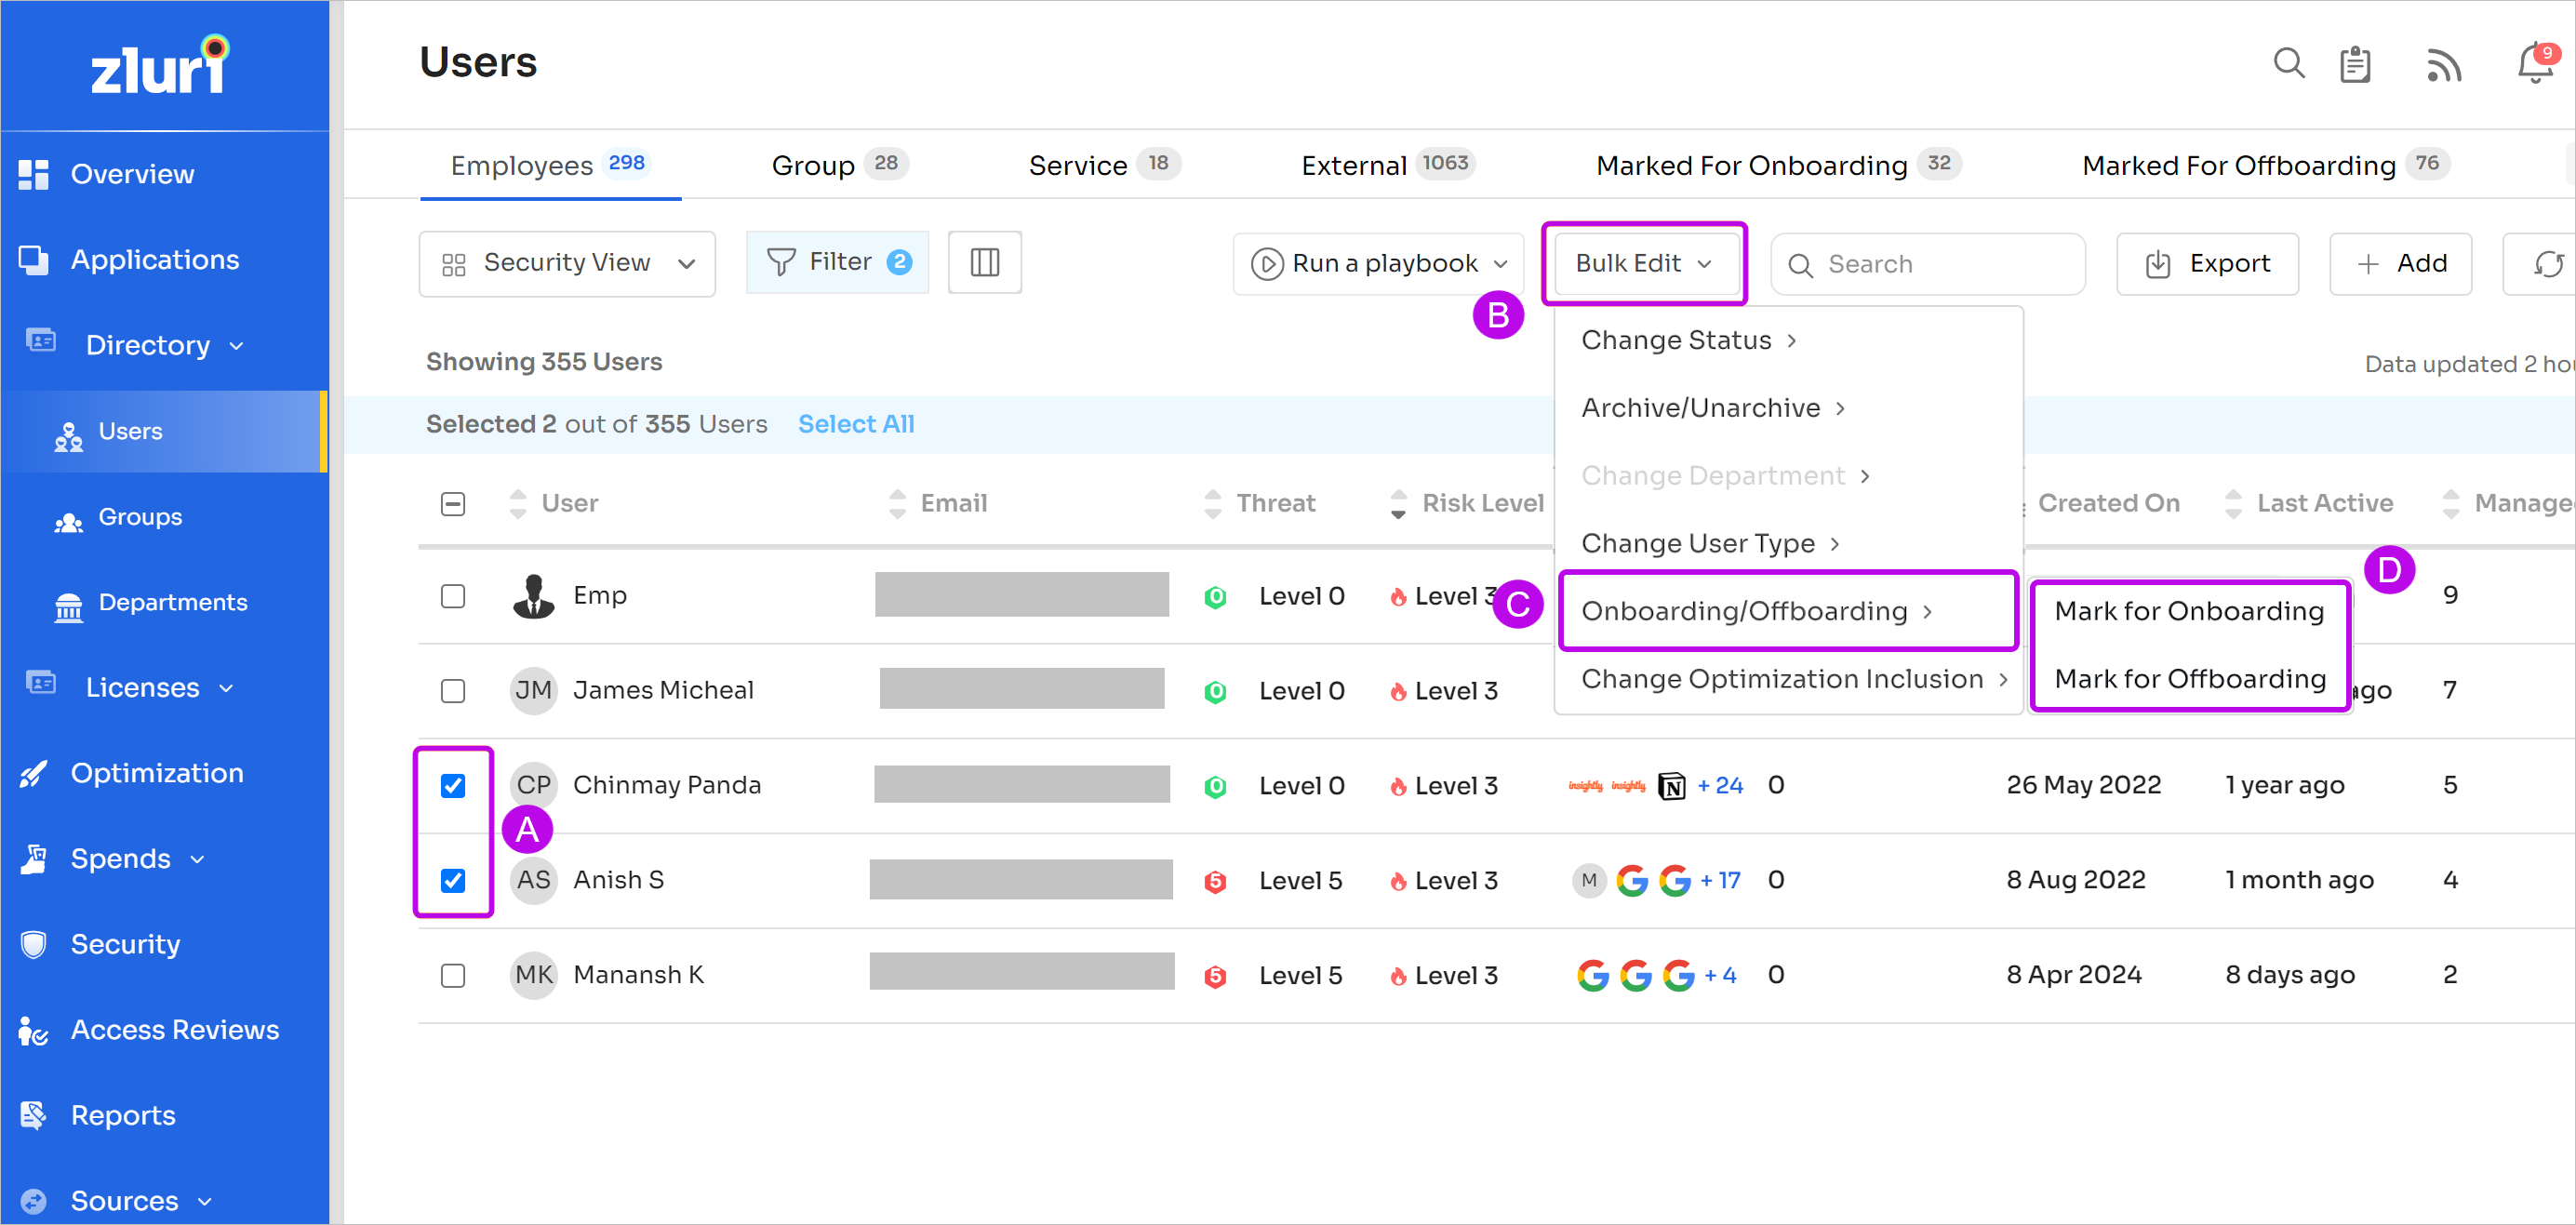Toggle the header select-all checkbox
2576x1225 pixels.
453,504
